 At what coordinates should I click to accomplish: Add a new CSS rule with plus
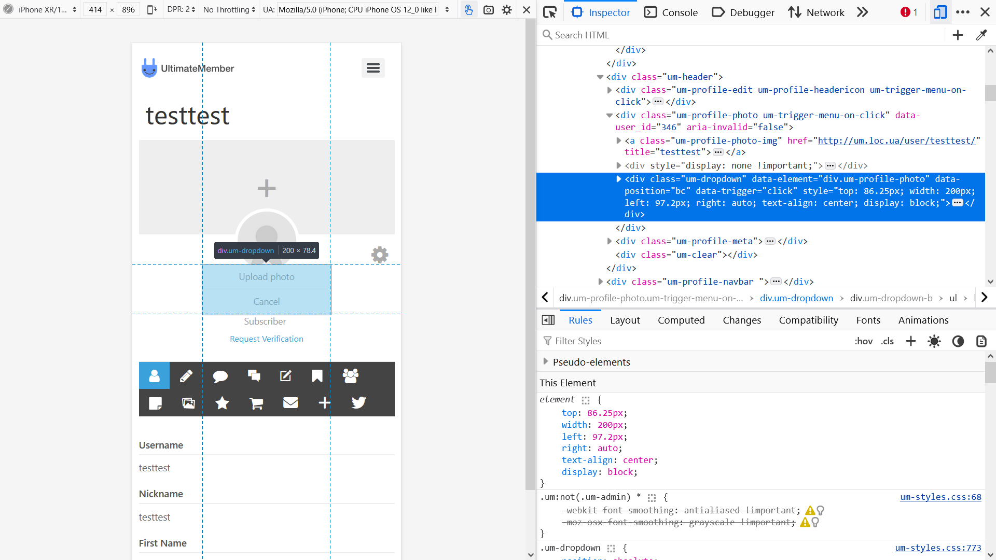(x=911, y=341)
